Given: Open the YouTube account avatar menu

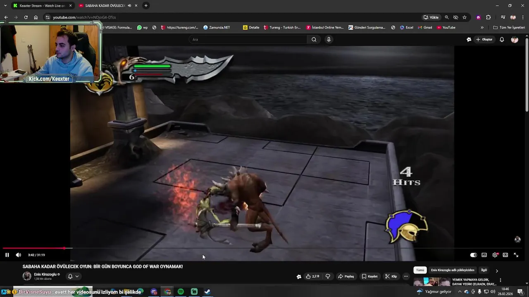Looking at the screenshot, I should click(515, 40).
